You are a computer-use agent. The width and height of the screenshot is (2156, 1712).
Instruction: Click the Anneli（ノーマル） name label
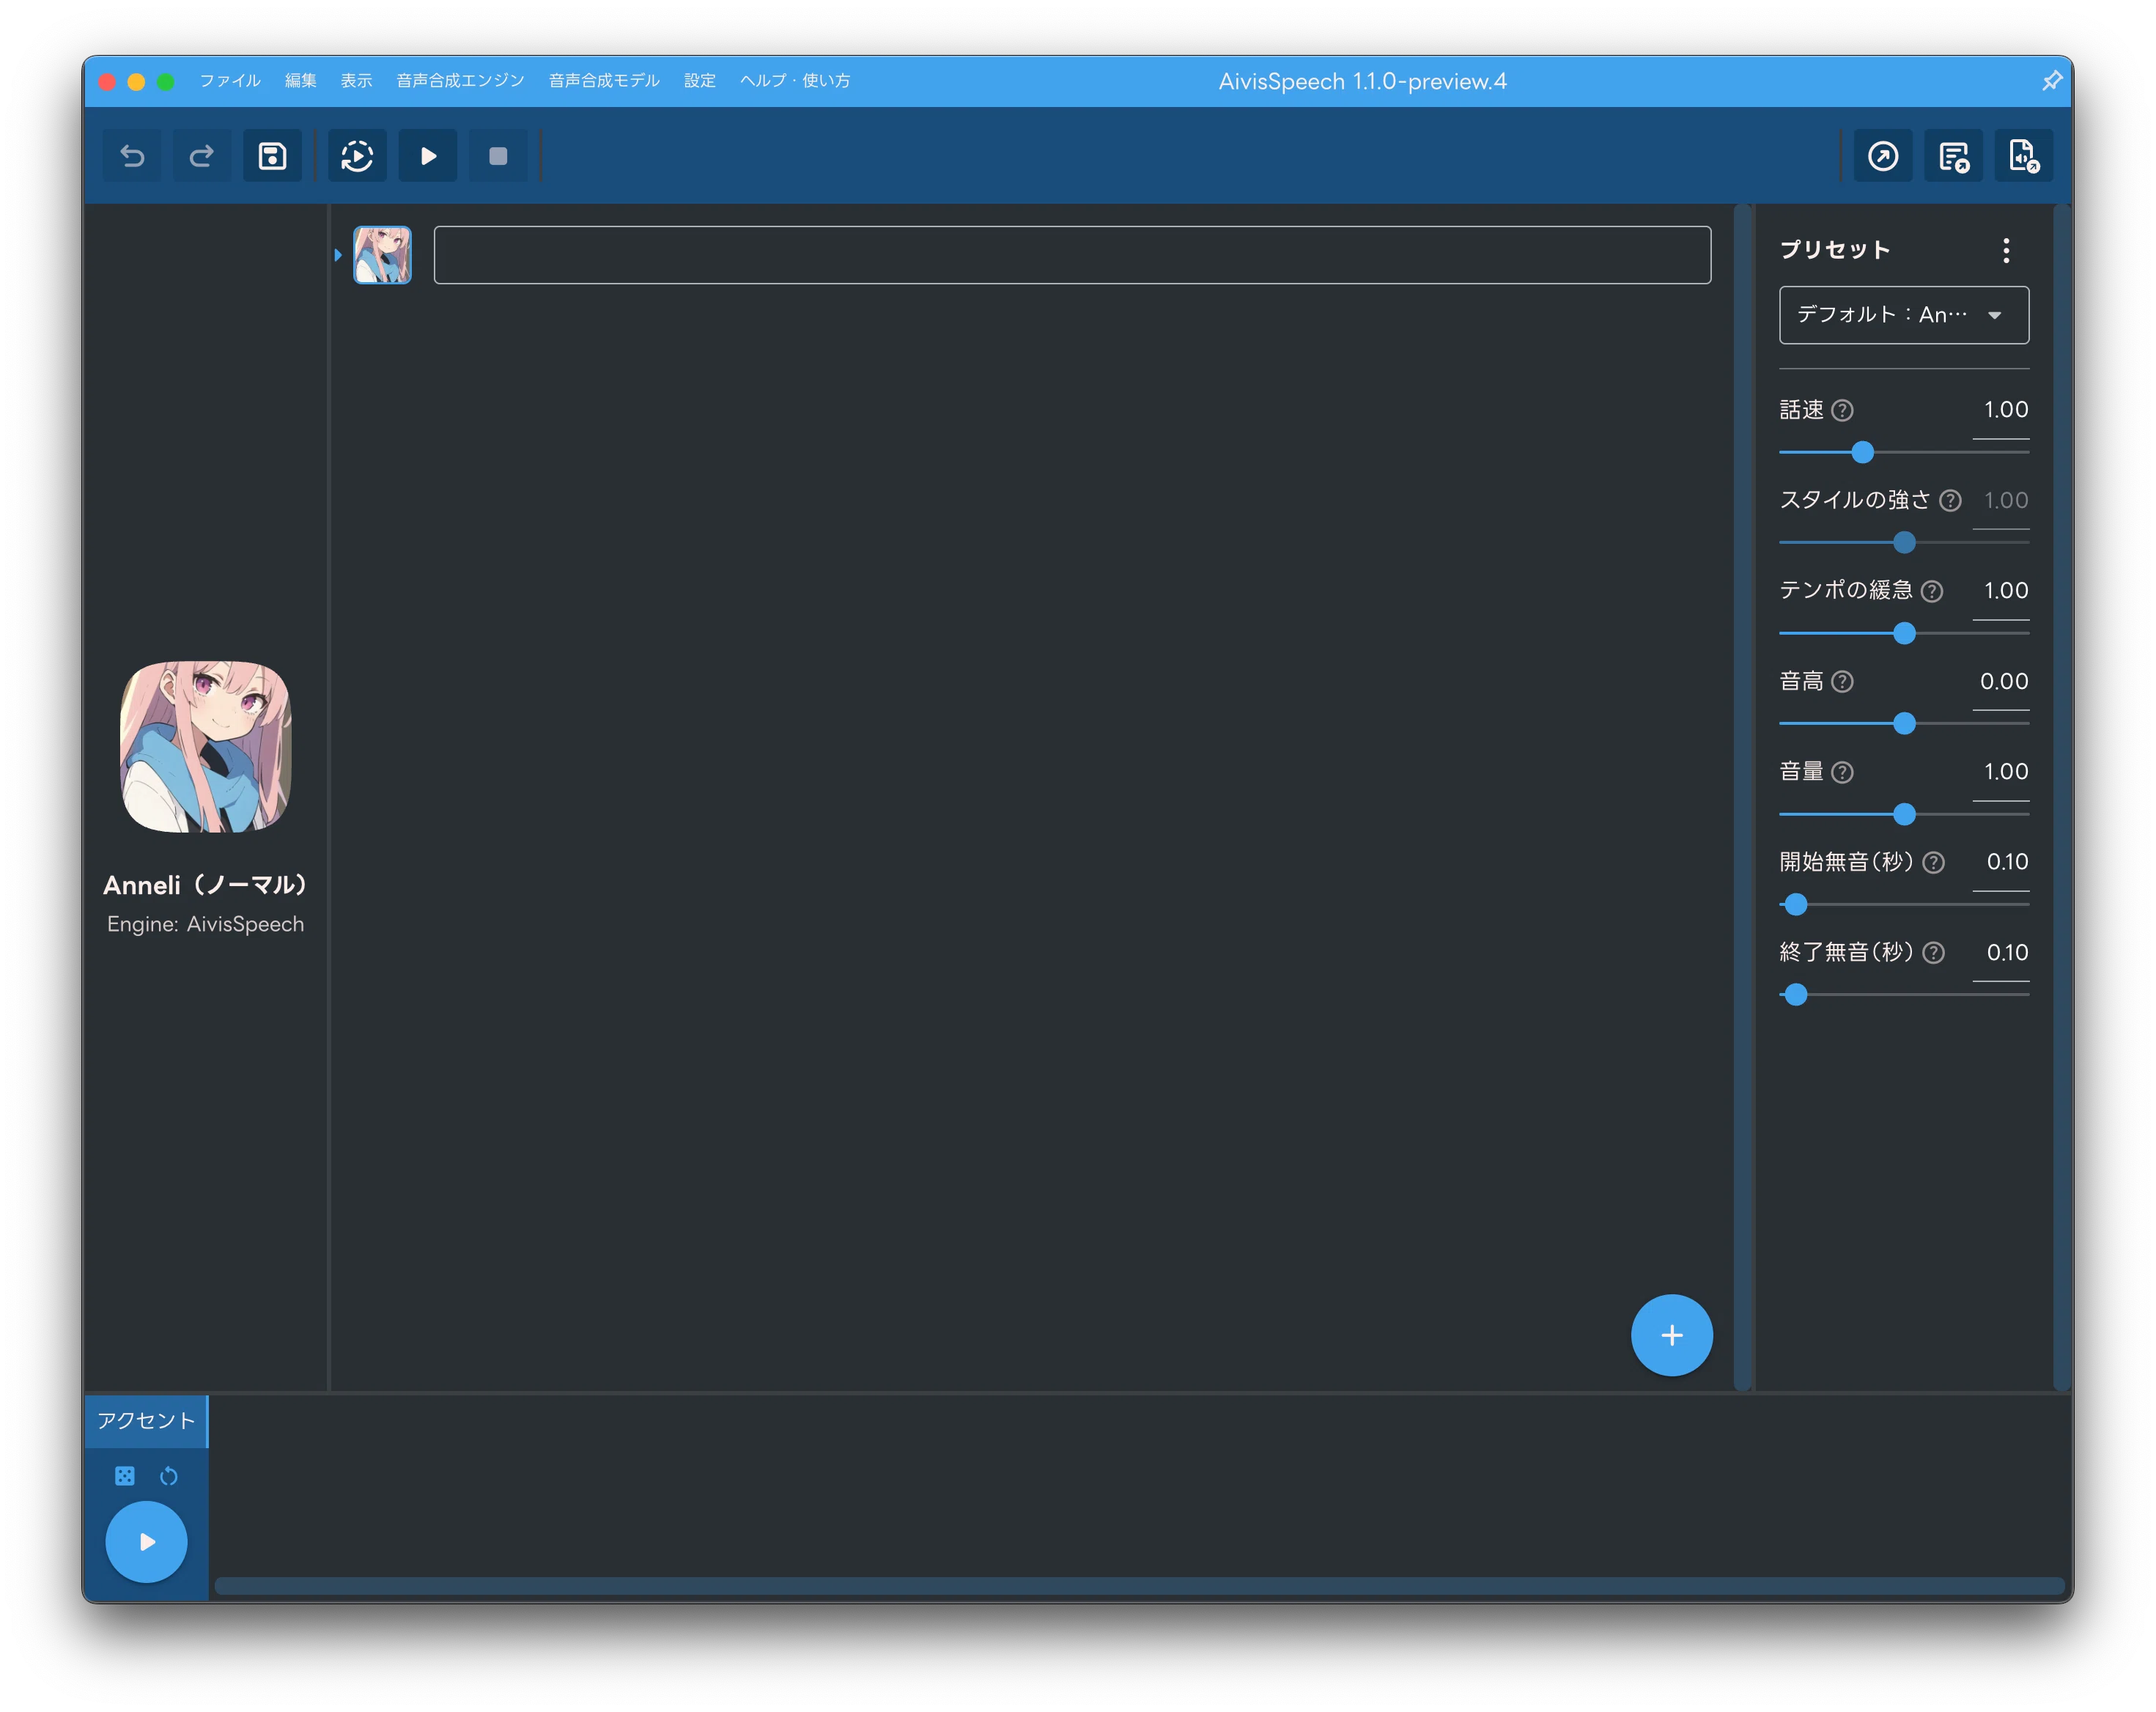pyautogui.click(x=206, y=885)
